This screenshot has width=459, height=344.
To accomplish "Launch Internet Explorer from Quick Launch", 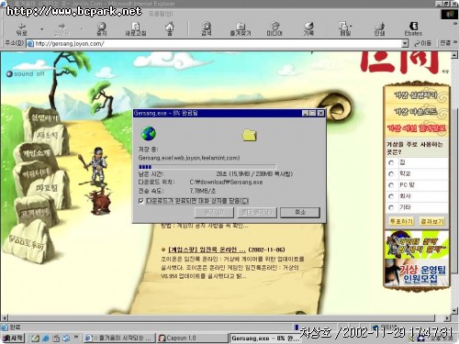I will (46, 338).
